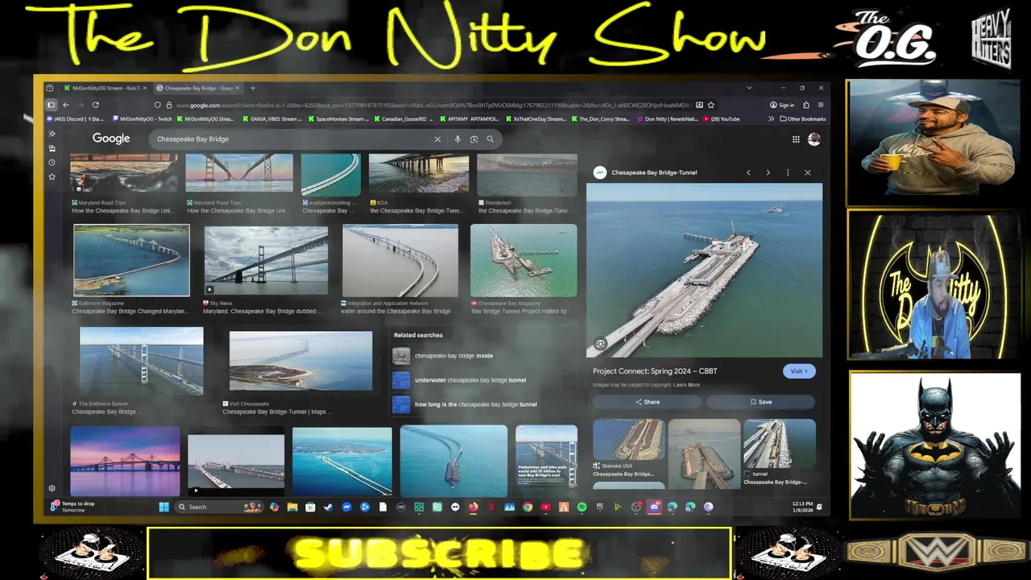Share the previewed image
This screenshot has width=1031, height=580.
point(647,402)
